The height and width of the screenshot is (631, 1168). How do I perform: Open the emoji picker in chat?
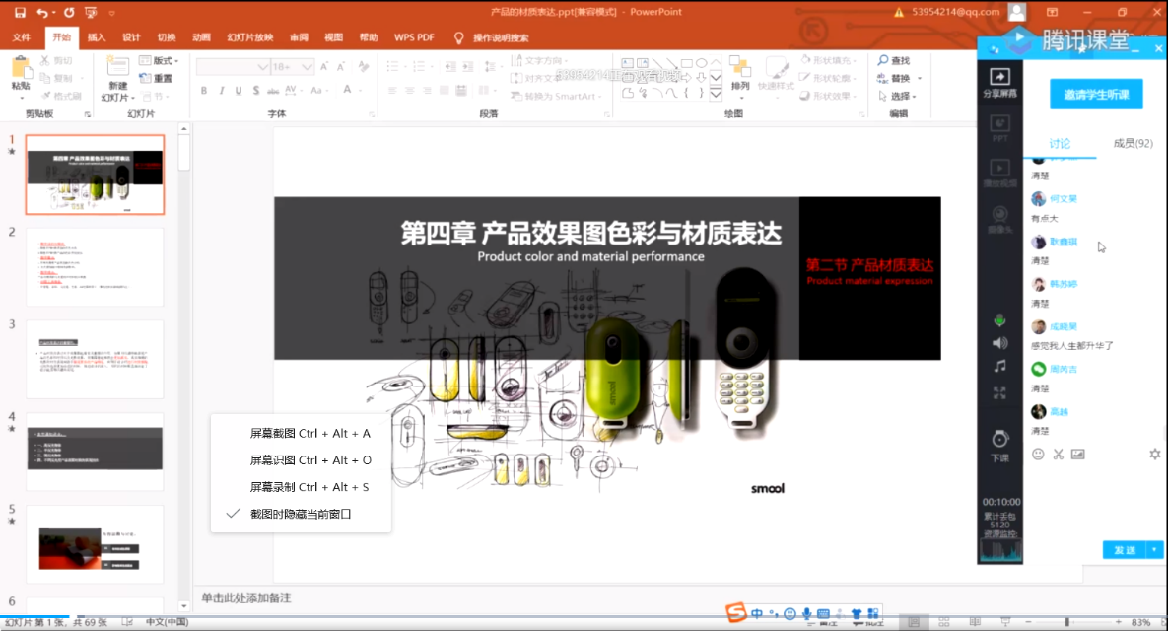click(x=1038, y=455)
